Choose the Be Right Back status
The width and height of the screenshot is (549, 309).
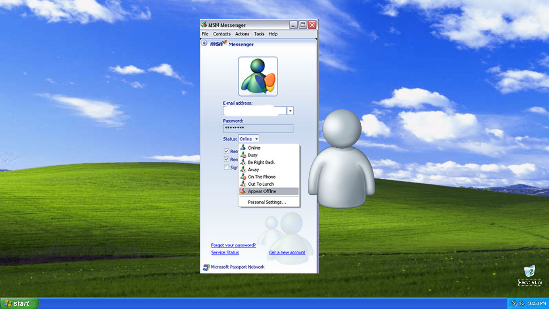(x=269, y=162)
